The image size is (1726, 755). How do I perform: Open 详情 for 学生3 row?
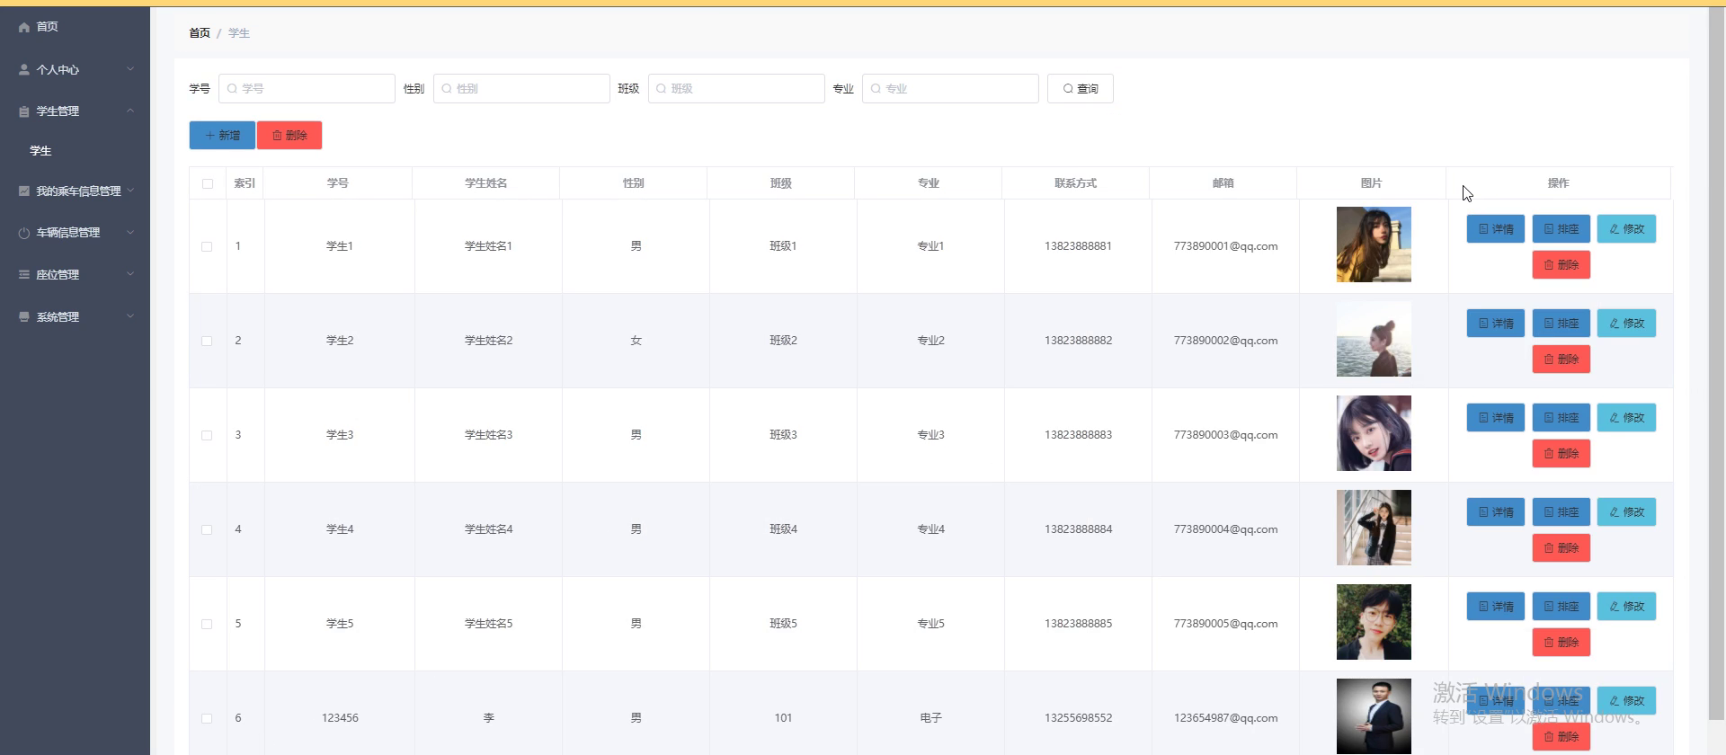1496,418
